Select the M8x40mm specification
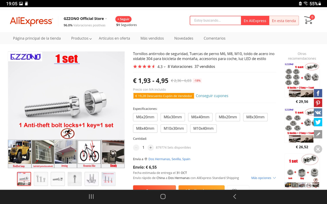Screen dimensions: 327x204 click(145, 129)
